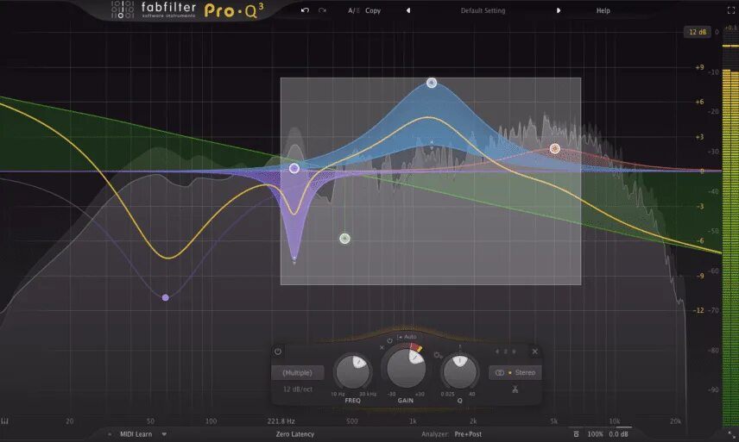This screenshot has width=739, height=442.
Task: Open the Help menu
Action: 603,10
